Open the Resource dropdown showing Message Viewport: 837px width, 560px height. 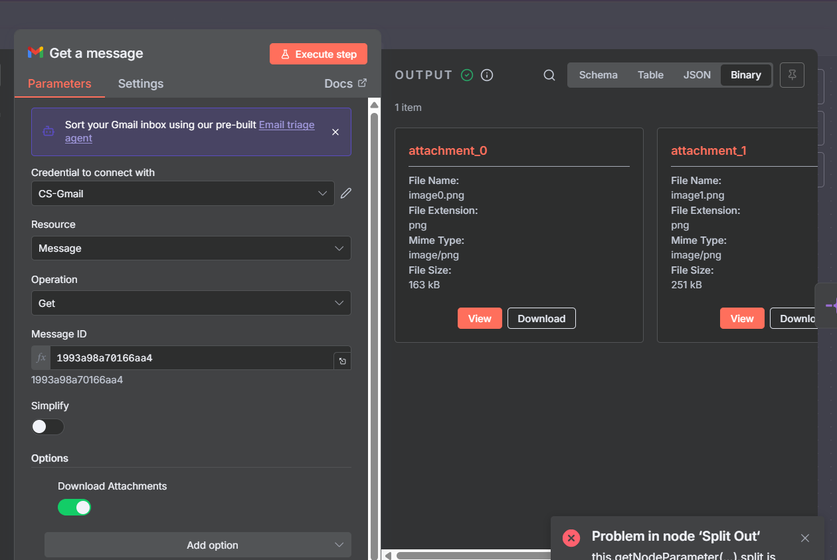(191, 248)
